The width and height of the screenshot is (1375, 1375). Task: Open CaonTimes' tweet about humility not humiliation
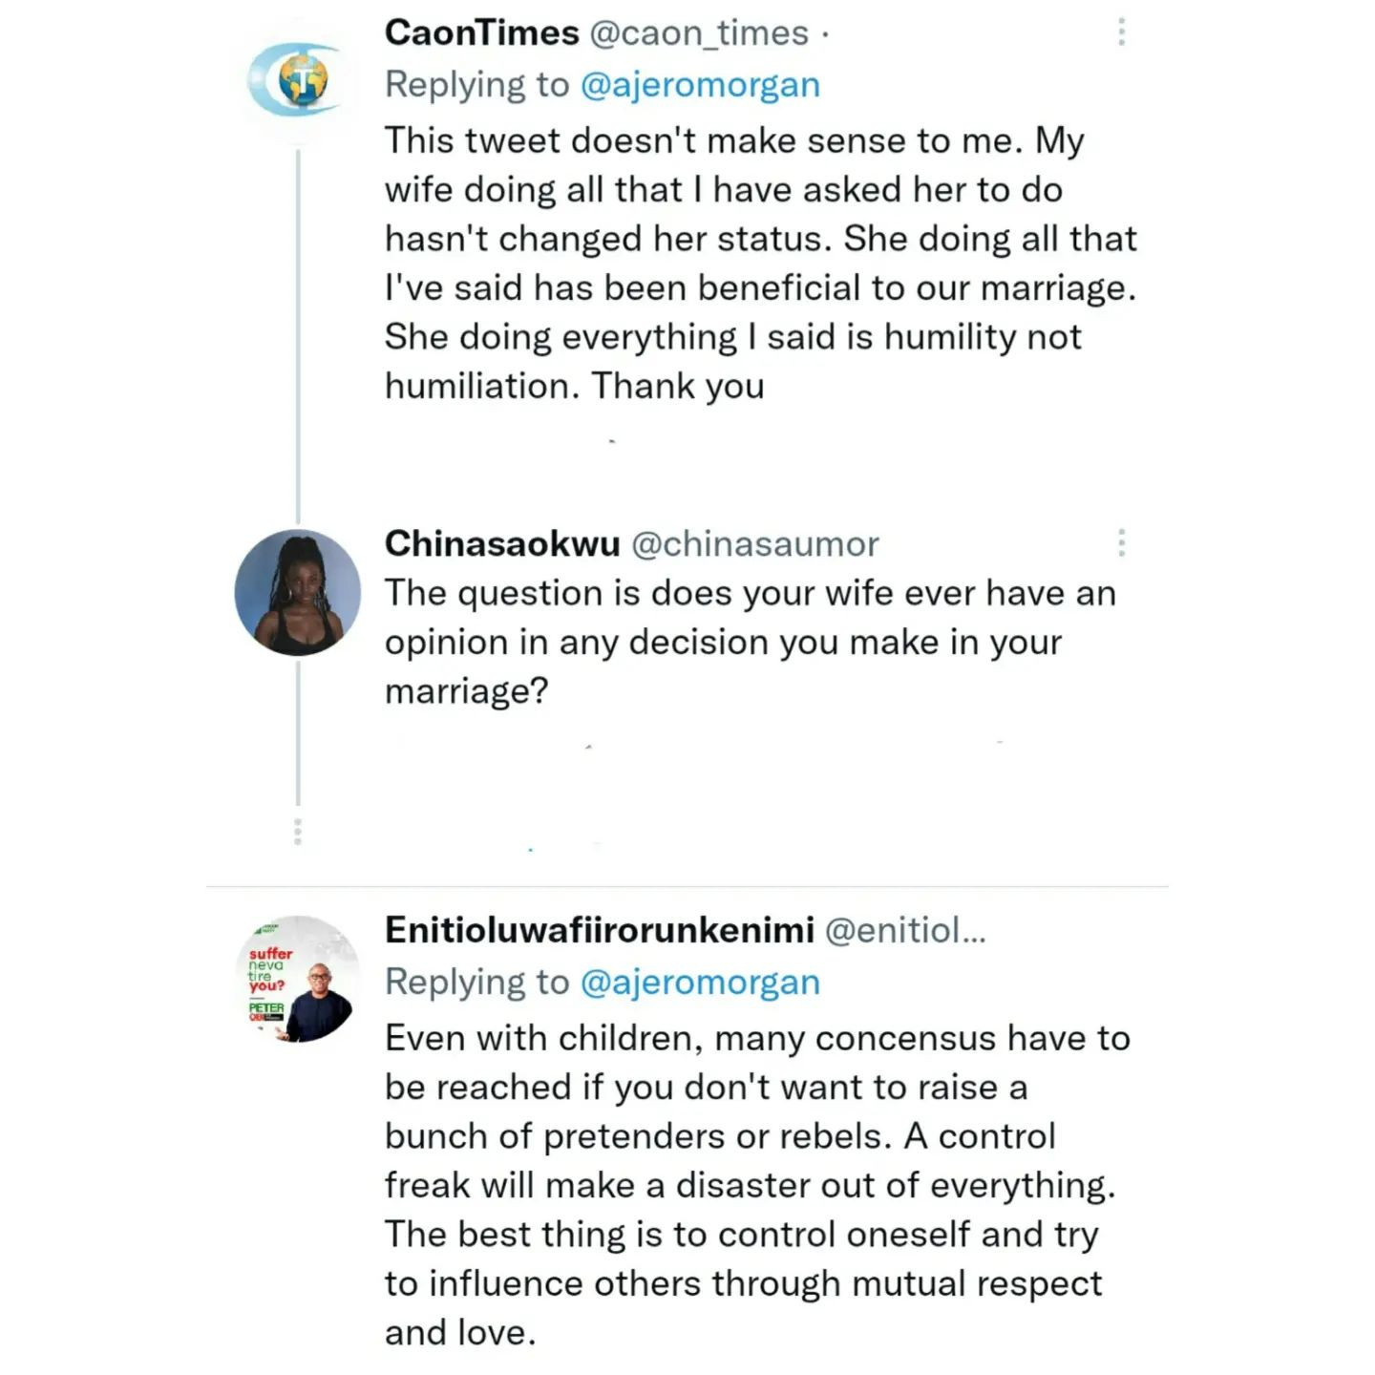tap(759, 263)
